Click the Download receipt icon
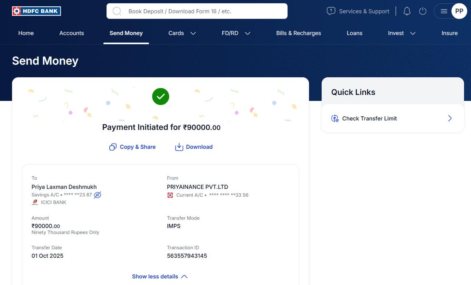Viewport: 471px width, 285px height. 179,147
